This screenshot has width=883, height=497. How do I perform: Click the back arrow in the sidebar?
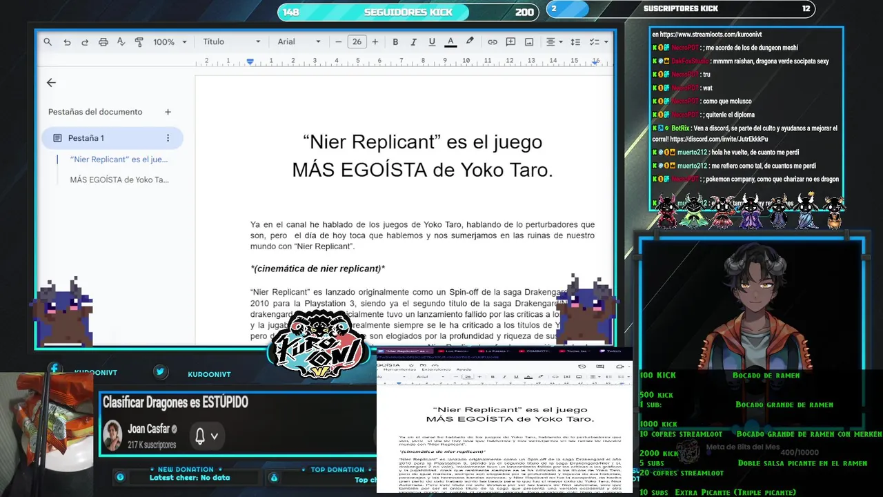click(51, 83)
